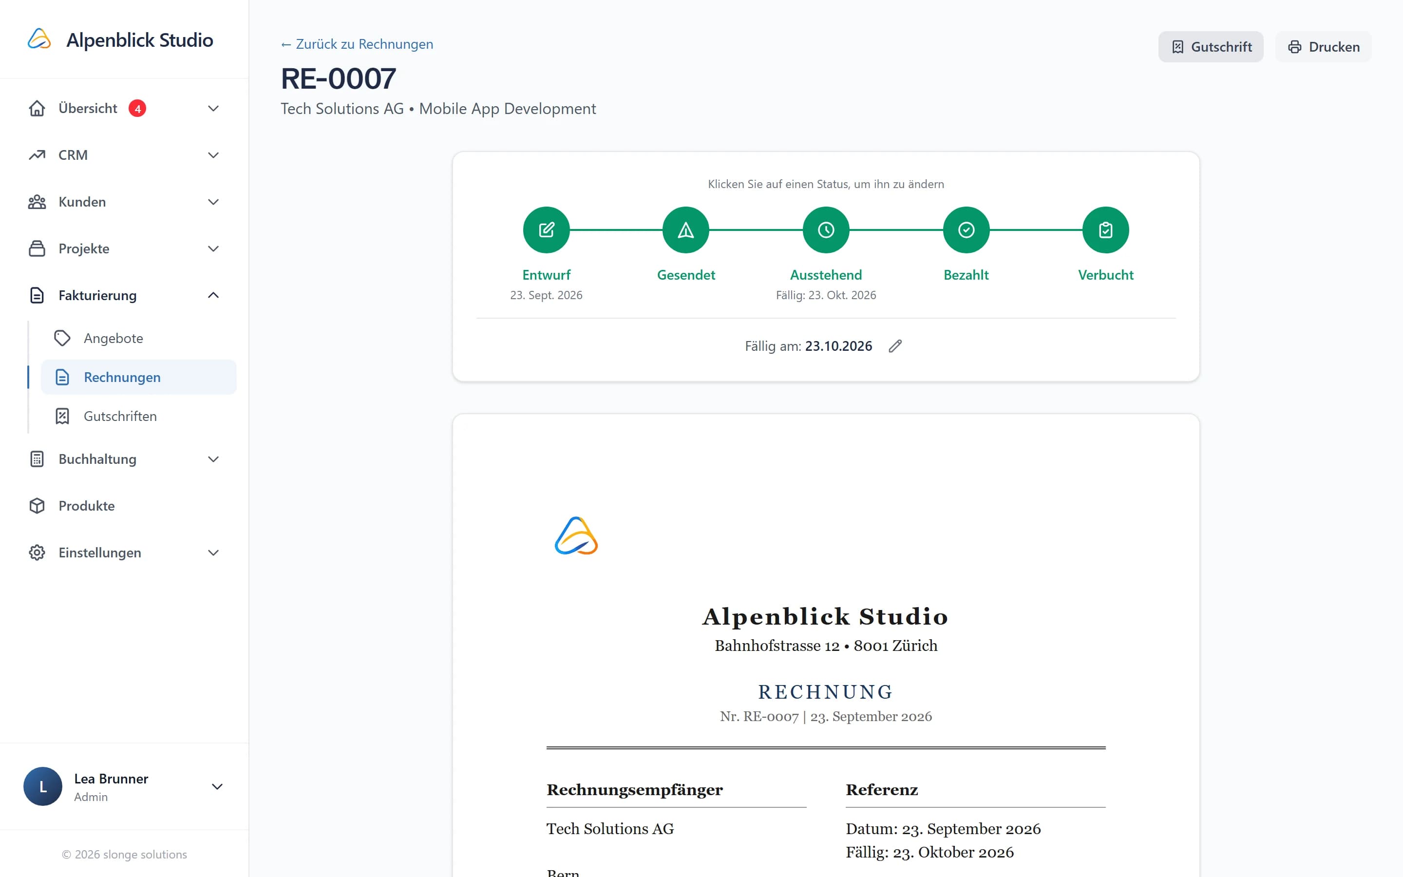1403x877 pixels.
Task: Click the Tech Solutions AG recipient name
Action: coord(610,828)
